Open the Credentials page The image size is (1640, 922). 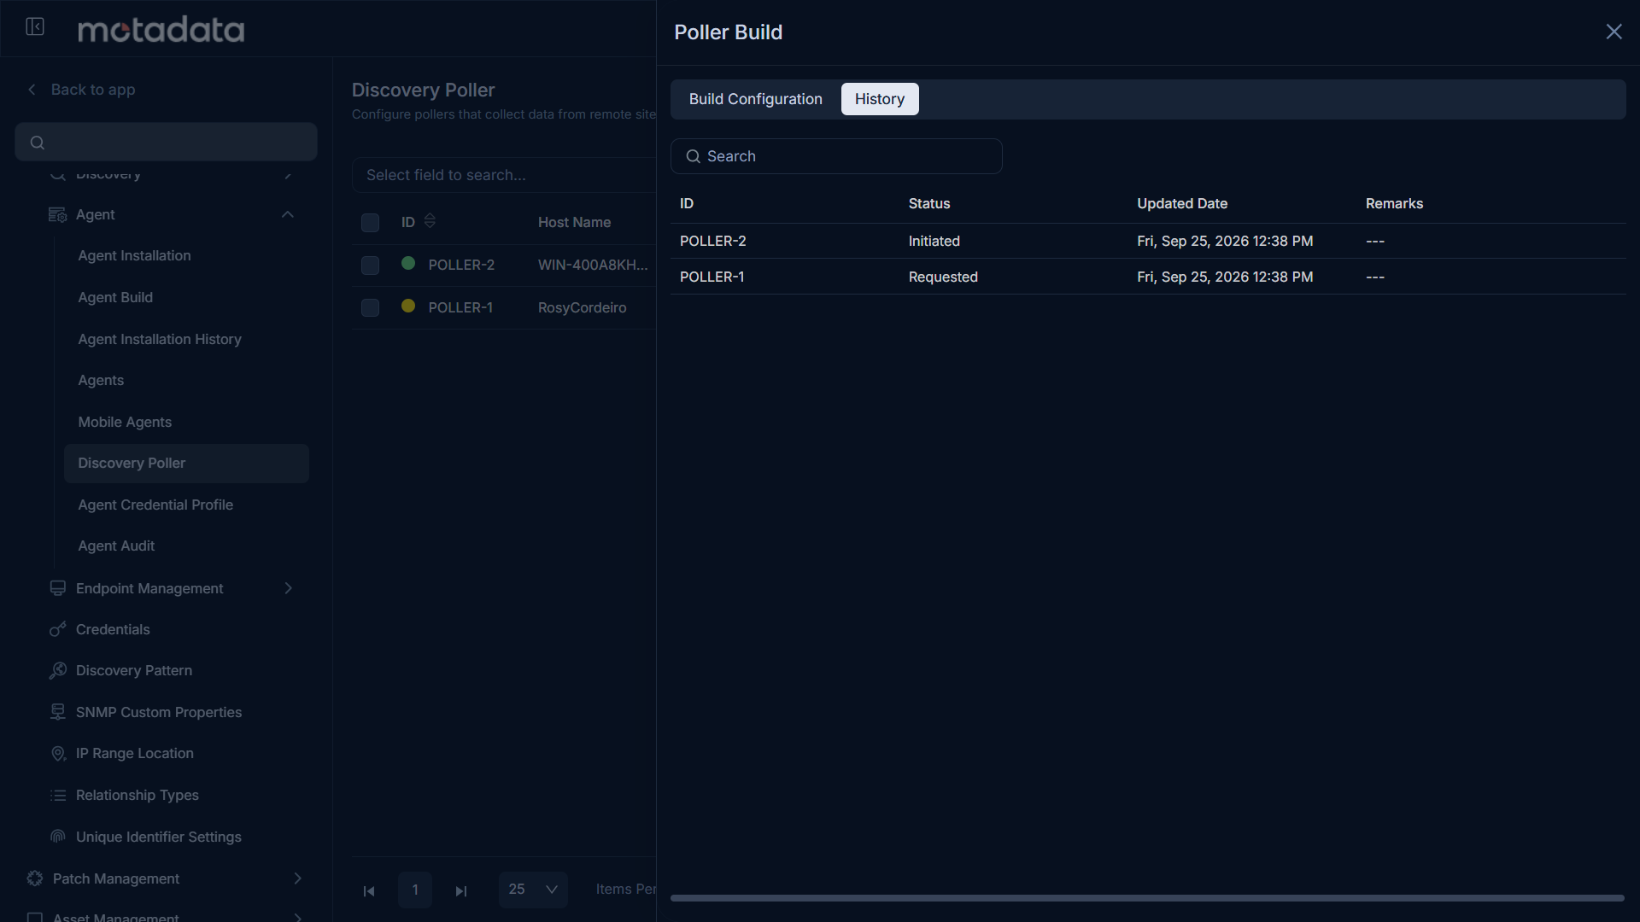[113, 629]
